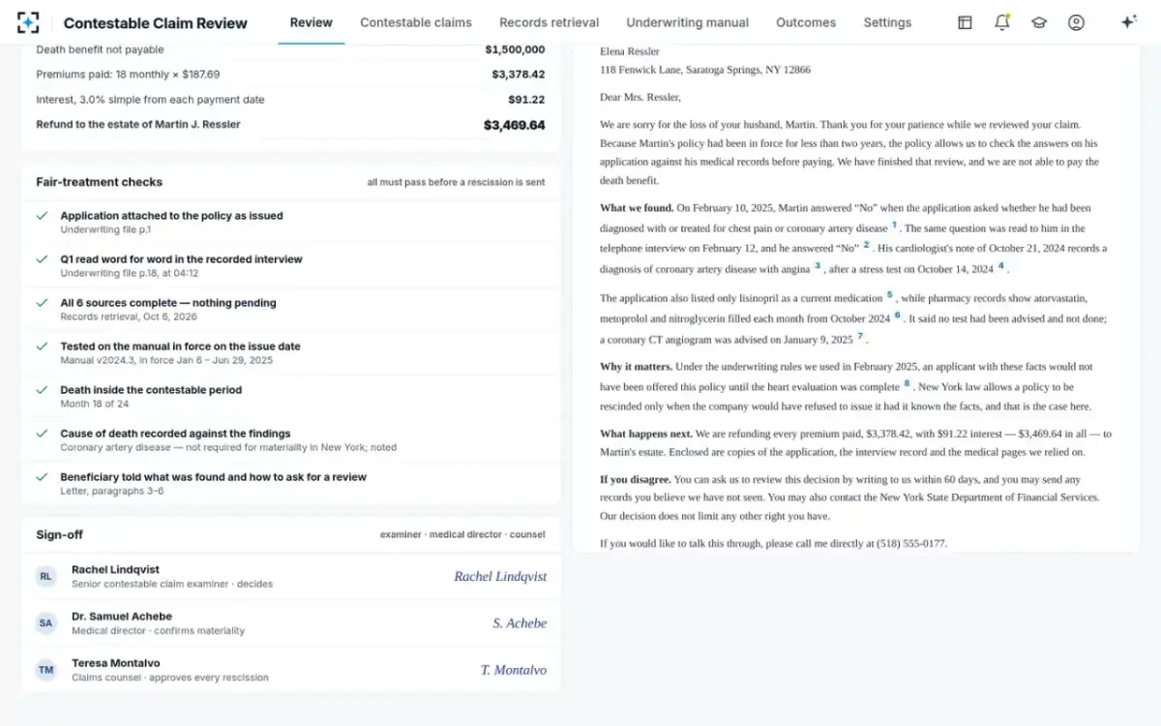Click the 'If you disagree.' paragraph heading
This screenshot has width=1161, height=726.
pyautogui.click(x=636, y=479)
